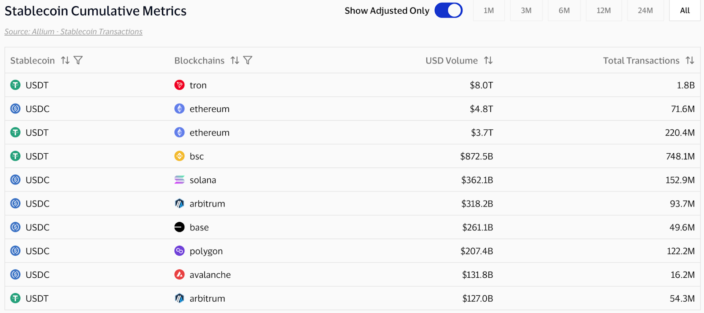Click the solana blockchain logo
The image size is (704, 313).
point(180,180)
